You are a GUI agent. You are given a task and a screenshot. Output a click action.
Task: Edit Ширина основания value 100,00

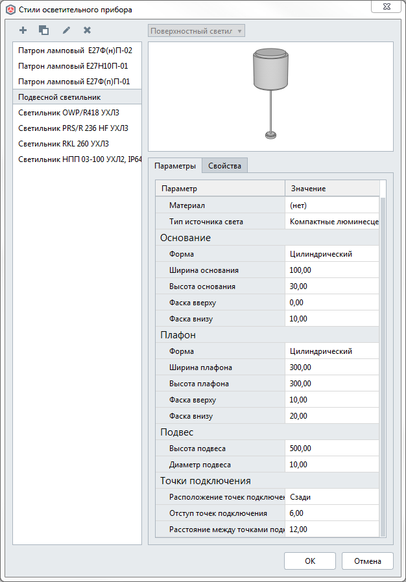(x=332, y=270)
